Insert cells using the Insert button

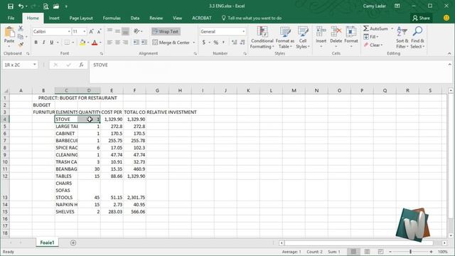coord(321,37)
